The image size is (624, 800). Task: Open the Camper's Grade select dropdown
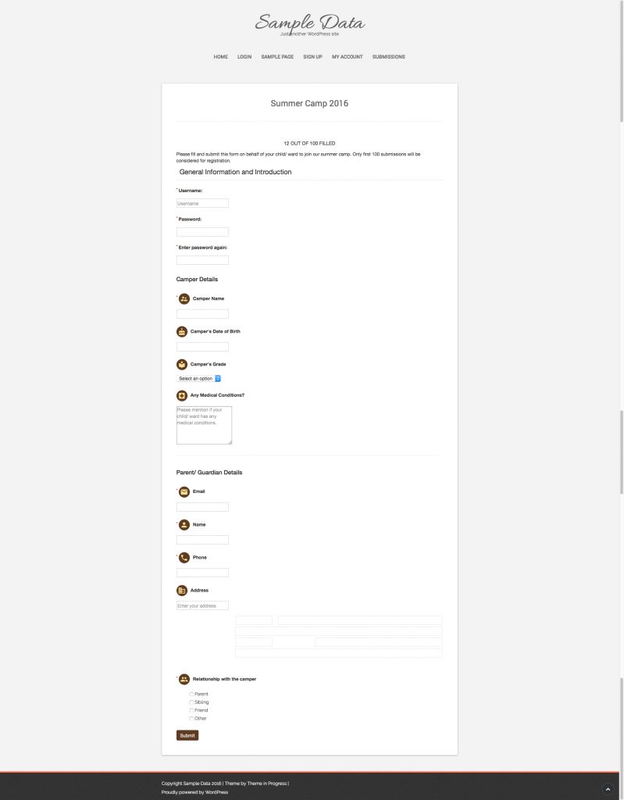pyautogui.click(x=199, y=379)
